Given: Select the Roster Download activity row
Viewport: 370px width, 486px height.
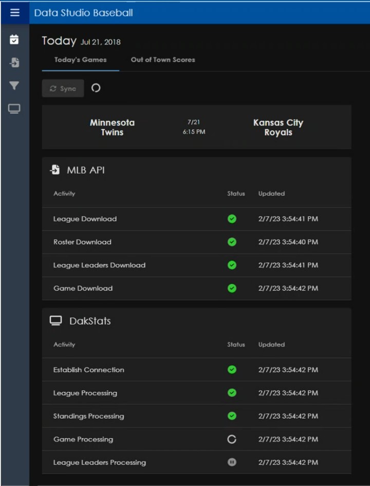Looking at the screenshot, I should (x=82, y=242).
